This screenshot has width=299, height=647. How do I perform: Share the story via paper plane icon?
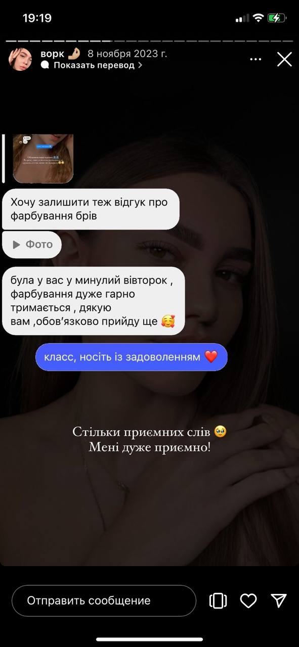(x=279, y=600)
